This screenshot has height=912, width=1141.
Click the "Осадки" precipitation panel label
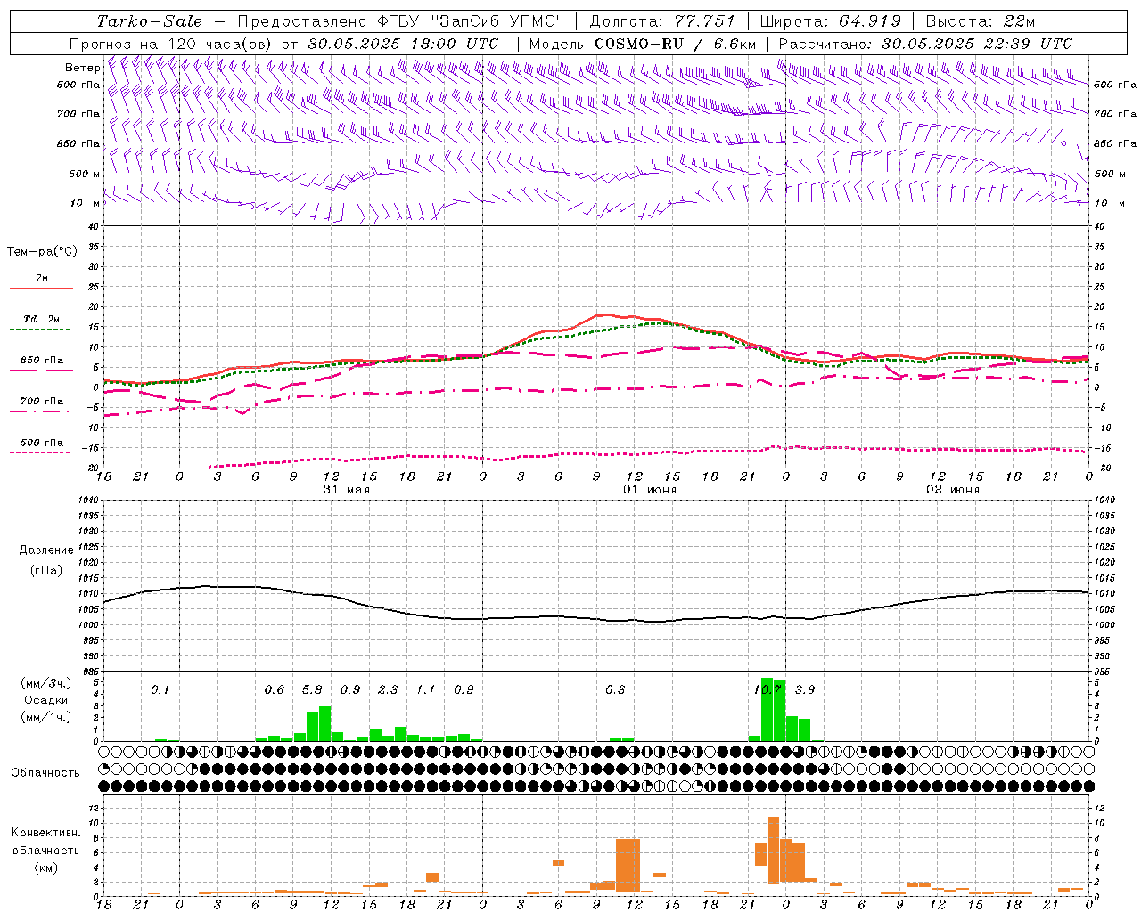46,700
